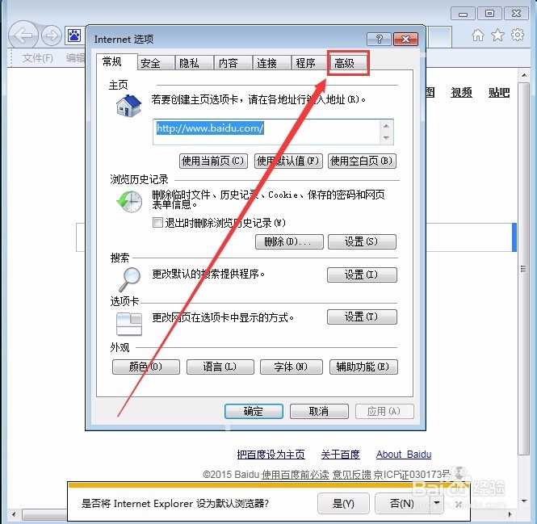Click the 删除(D)... button
This screenshot has height=524, width=537.
click(x=289, y=241)
